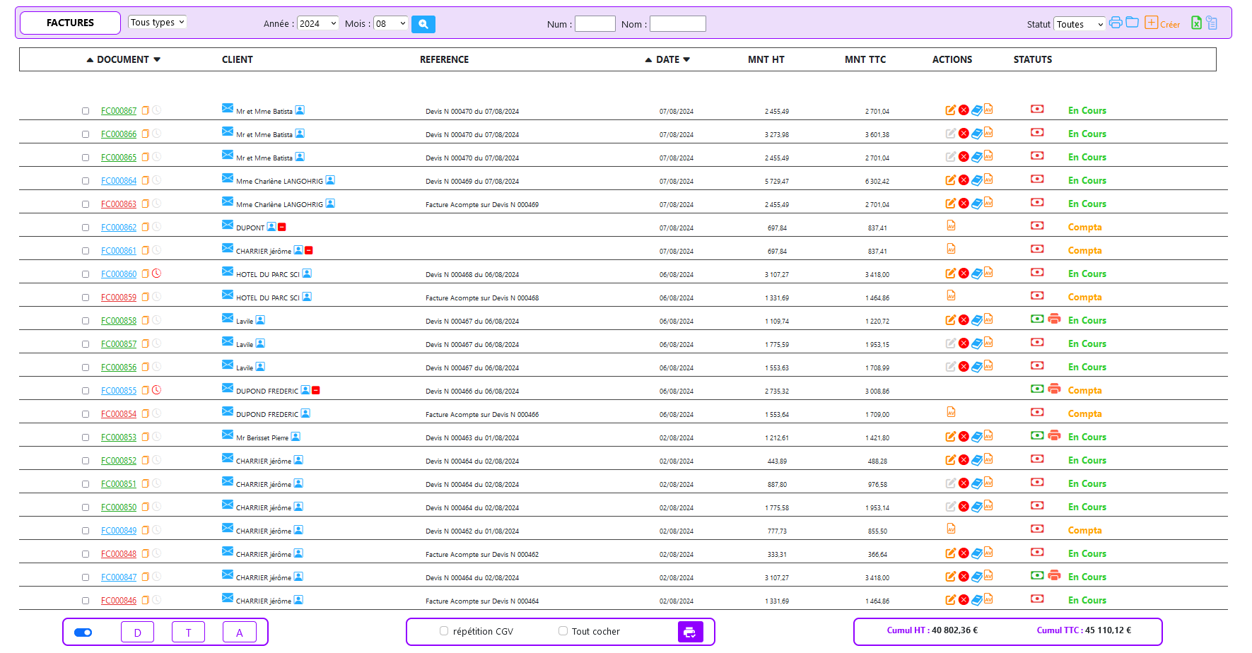Click envelope icon for FC000867 client
Screen dimensions: 1252x653
coord(228,108)
